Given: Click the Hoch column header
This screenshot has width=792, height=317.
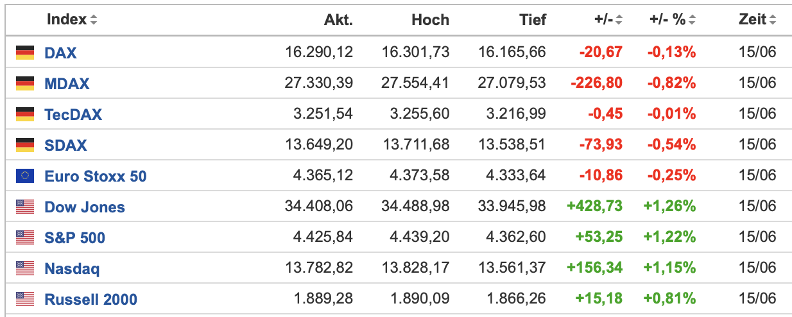Looking at the screenshot, I should pyautogui.click(x=430, y=20).
